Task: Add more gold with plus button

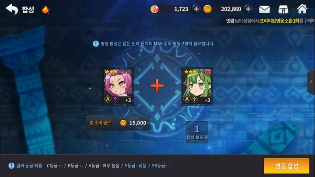Action: [x=248, y=9]
